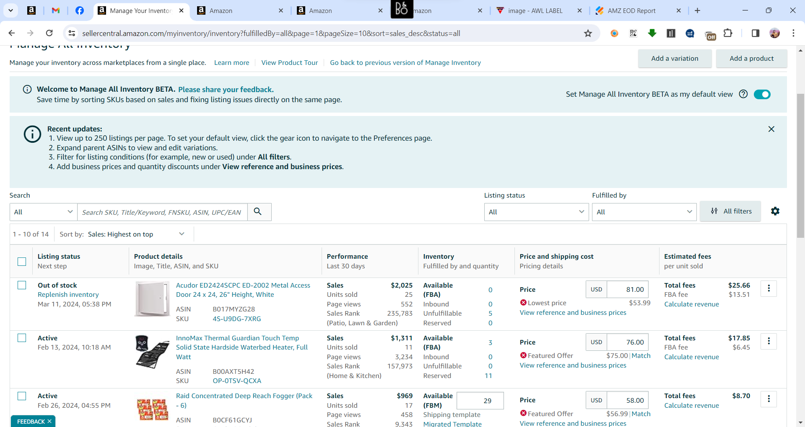Open Calculate revenue for the Acudor row
This screenshot has height=427, width=805.
[x=691, y=304]
